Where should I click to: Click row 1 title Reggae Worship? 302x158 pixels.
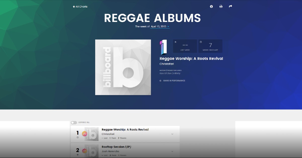click(125, 130)
